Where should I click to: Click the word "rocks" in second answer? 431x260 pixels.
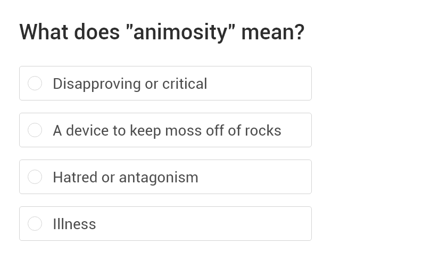click(x=263, y=131)
